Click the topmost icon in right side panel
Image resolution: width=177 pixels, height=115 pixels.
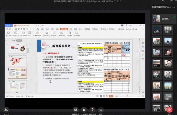click(143, 43)
